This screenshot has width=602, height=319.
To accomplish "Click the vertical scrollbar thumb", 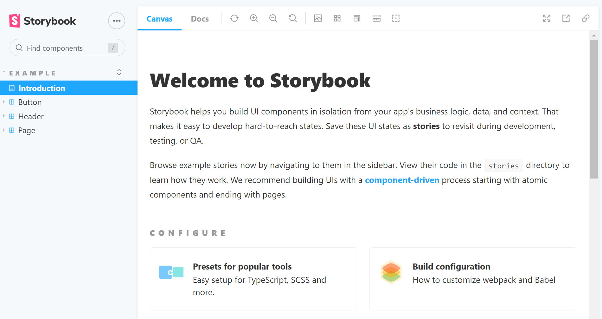I will (594, 109).
